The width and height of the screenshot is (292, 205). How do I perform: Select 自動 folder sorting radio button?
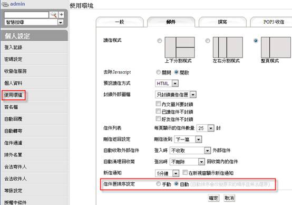(176, 184)
